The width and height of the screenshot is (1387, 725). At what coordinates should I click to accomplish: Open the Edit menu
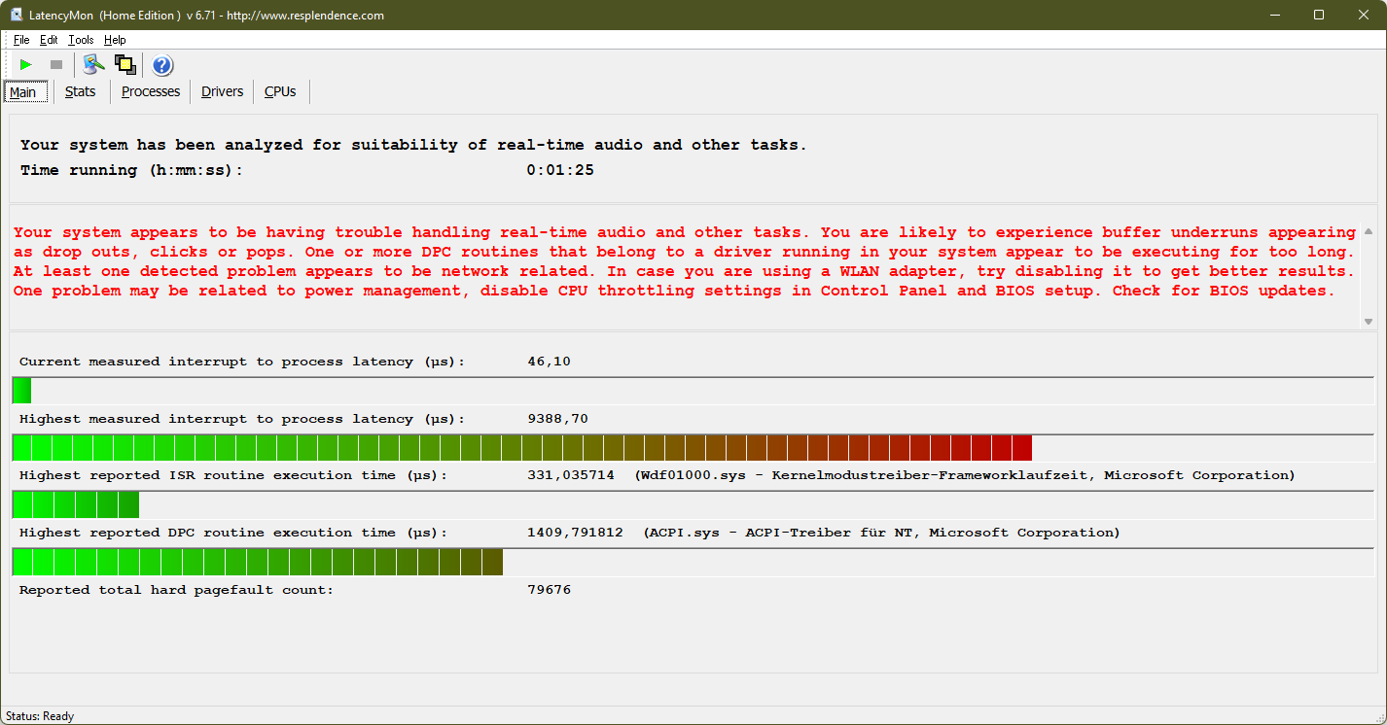(49, 40)
